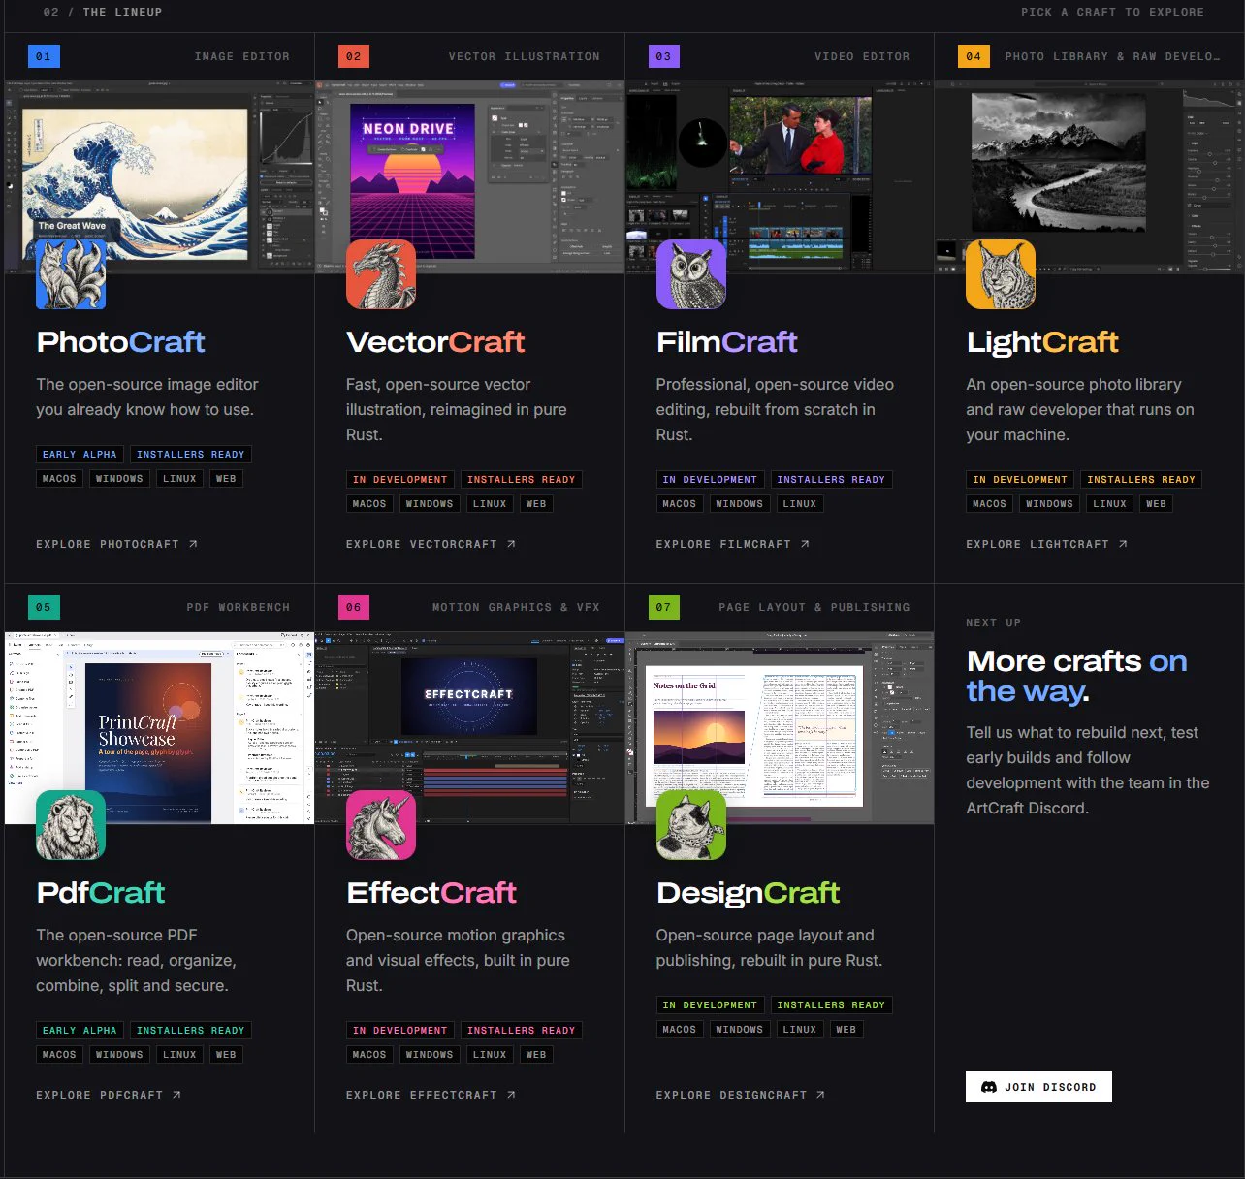The height and width of the screenshot is (1179, 1245).
Task: Open the FilmCraft video editor screenshot
Action: click(x=780, y=176)
